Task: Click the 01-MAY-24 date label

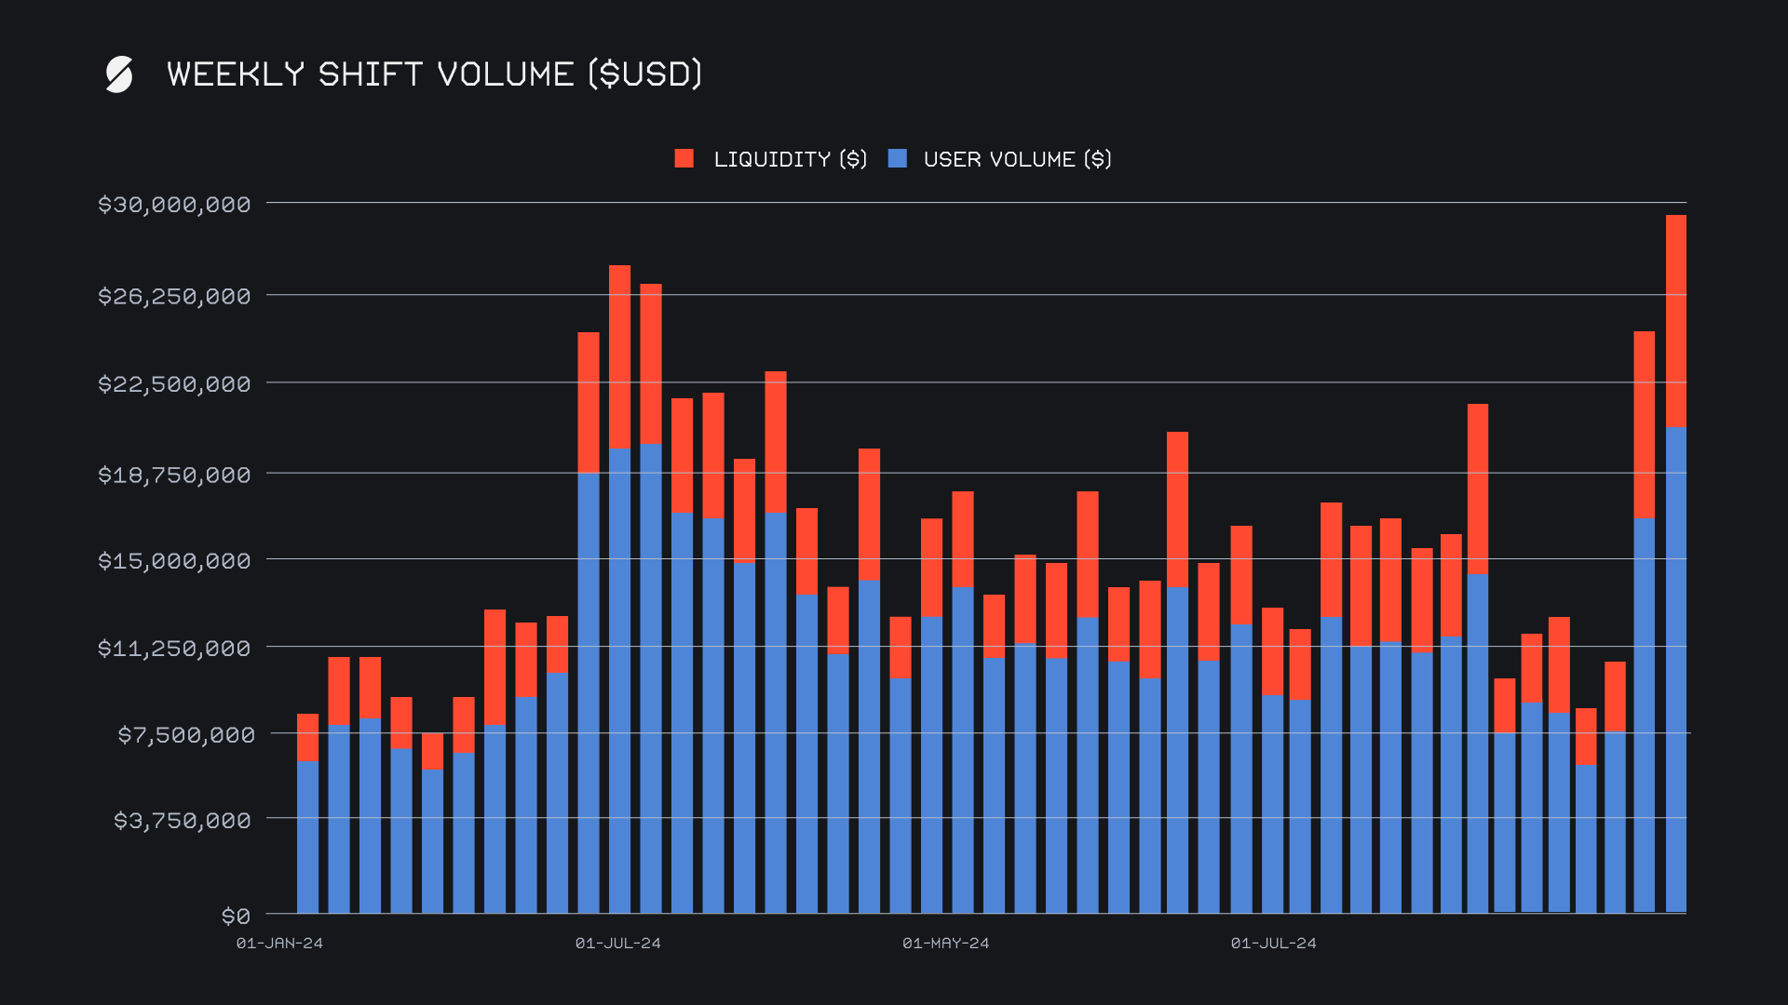Action: coord(945,943)
